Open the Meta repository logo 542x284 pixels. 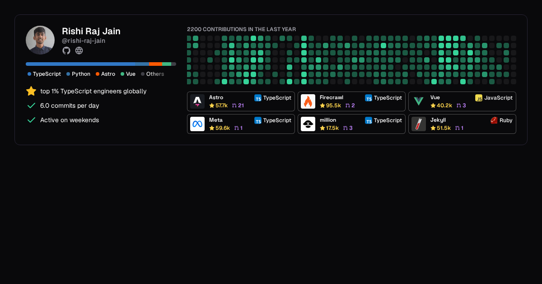(197, 124)
